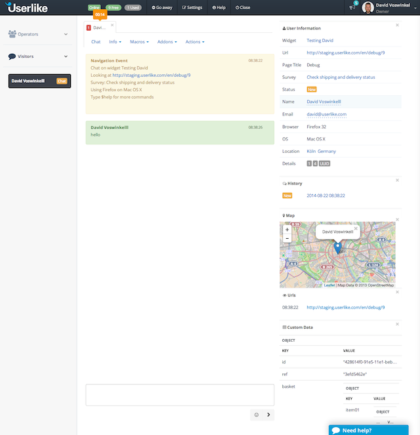Screen dimensions: 420x435
Task: Open the history entry 2014-08-22 08:38:22
Action: (x=325, y=196)
